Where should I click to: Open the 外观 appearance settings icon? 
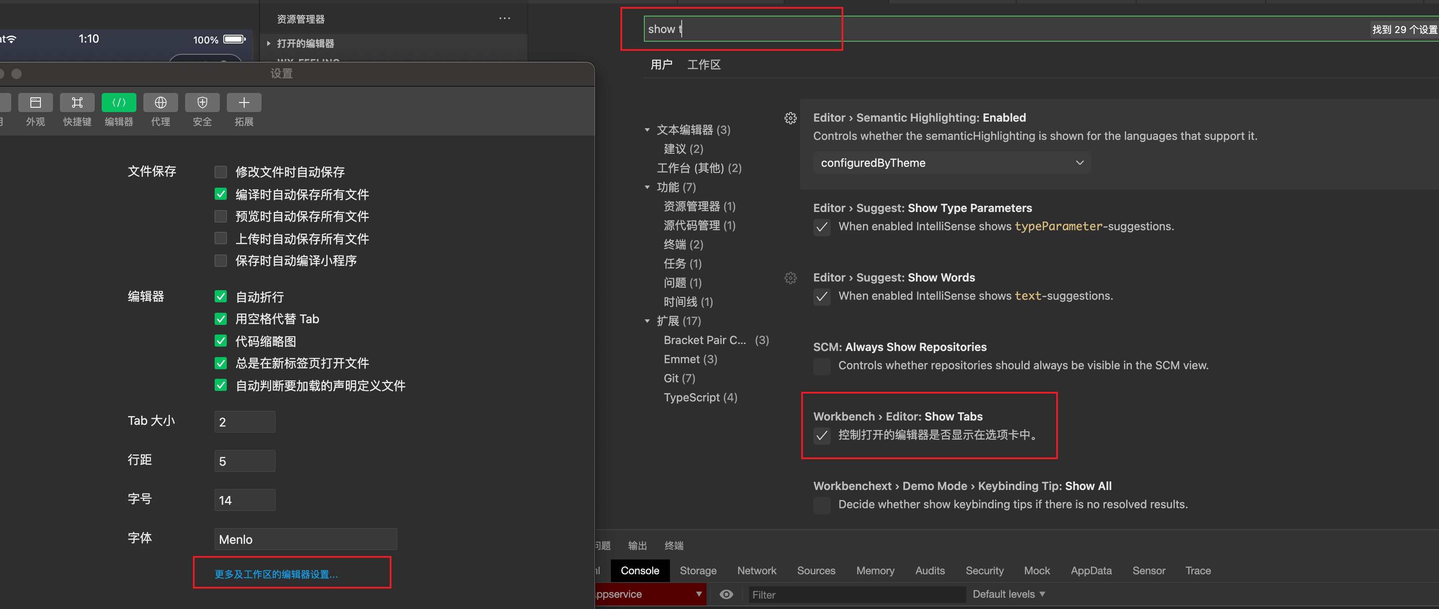tap(35, 102)
